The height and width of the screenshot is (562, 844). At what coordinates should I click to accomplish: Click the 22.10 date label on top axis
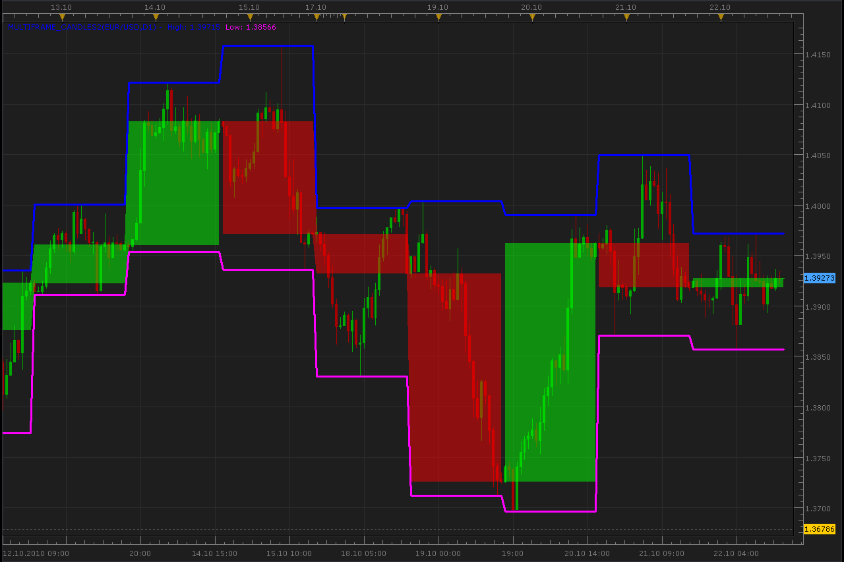pyautogui.click(x=720, y=7)
